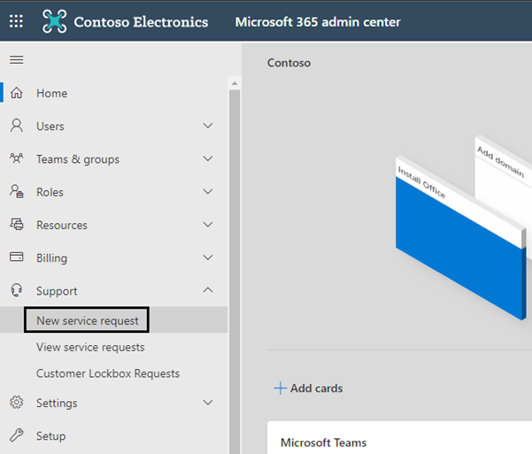Click the Setup wrench icon
532x454 pixels.
16,435
